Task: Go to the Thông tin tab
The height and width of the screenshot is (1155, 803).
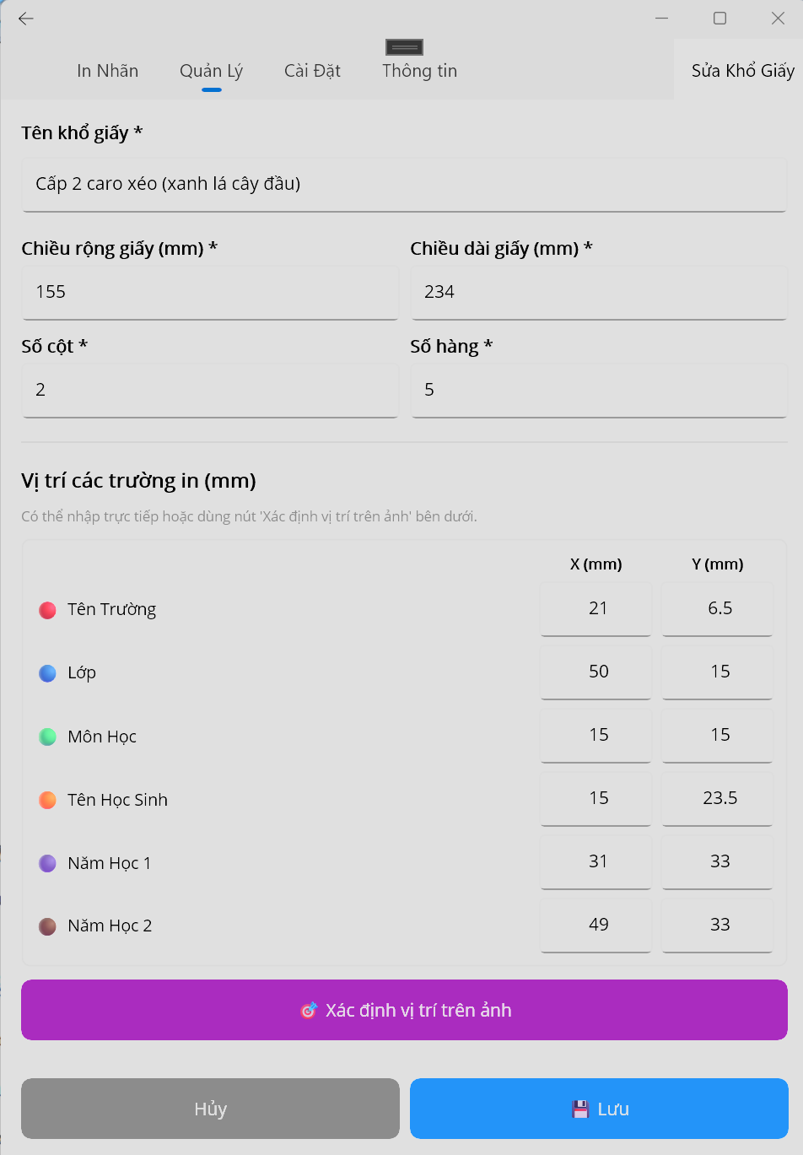Action: coord(419,71)
